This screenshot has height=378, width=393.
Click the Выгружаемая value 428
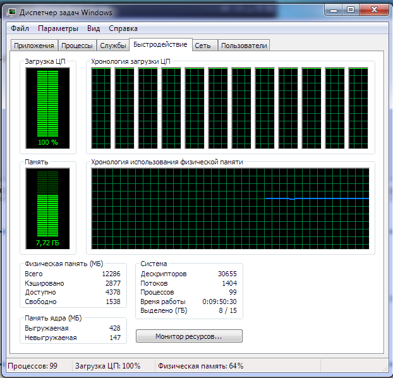[115, 328]
